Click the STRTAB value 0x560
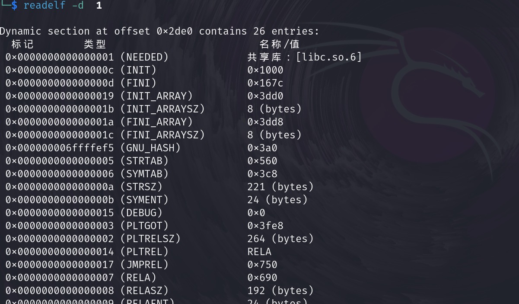 click(x=262, y=161)
